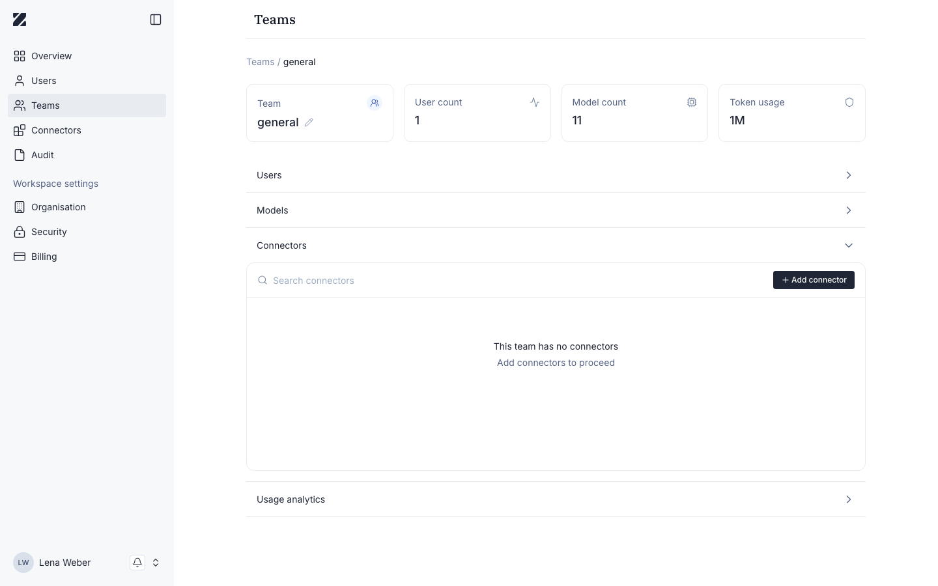The image size is (938, 586).
Task: Click the Usage analytics label
Action: (x=291, y=499)
